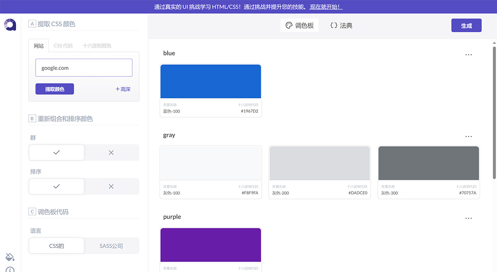Disable 排序 sorting with the X toggle
Screen dimensions: 497x272
point(111,186)
